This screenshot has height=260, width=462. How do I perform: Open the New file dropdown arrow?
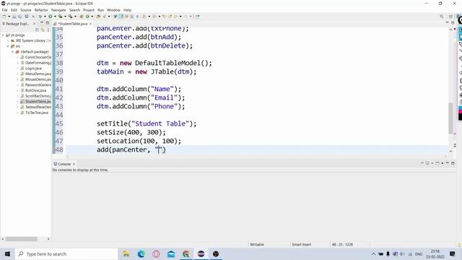click(9, 17)
